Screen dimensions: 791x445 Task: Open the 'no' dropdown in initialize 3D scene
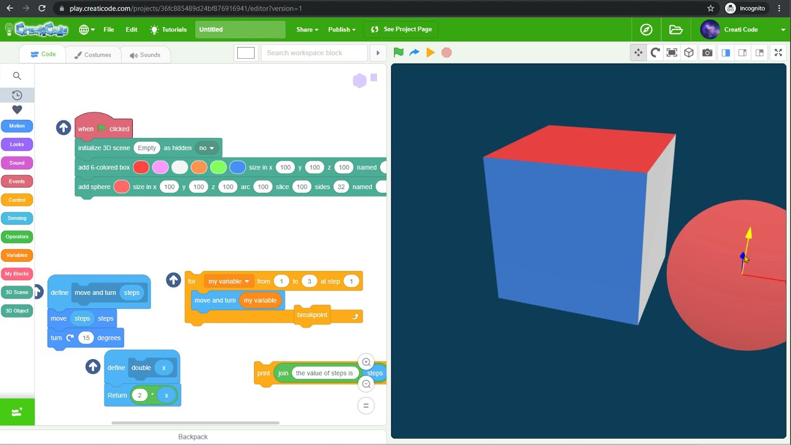click(x=206, y=148)
